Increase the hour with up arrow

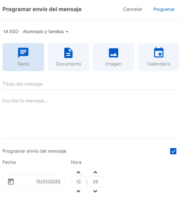click(78, 172)
